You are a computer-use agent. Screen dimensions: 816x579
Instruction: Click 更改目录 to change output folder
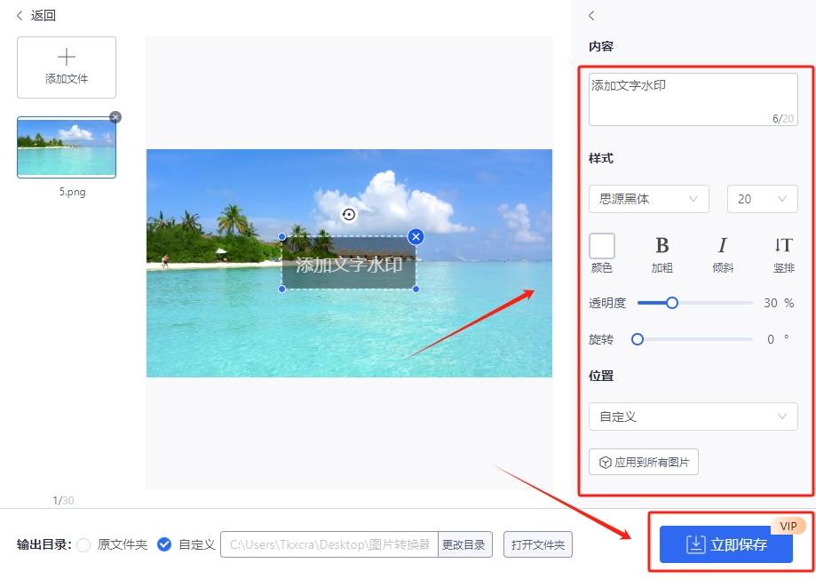[x=463, y=544]
